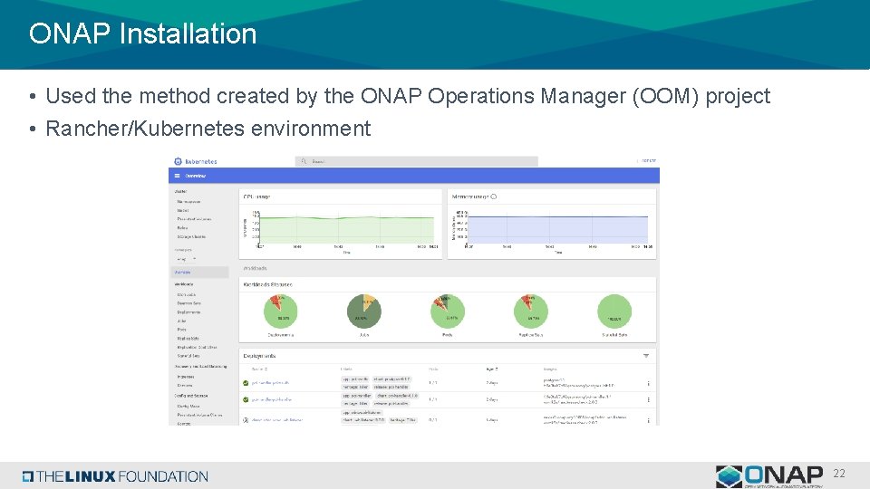870x489 pixels.
Task: Click the green status check of the first deployment
Action: pyautogui.click(x=246, y=383)
